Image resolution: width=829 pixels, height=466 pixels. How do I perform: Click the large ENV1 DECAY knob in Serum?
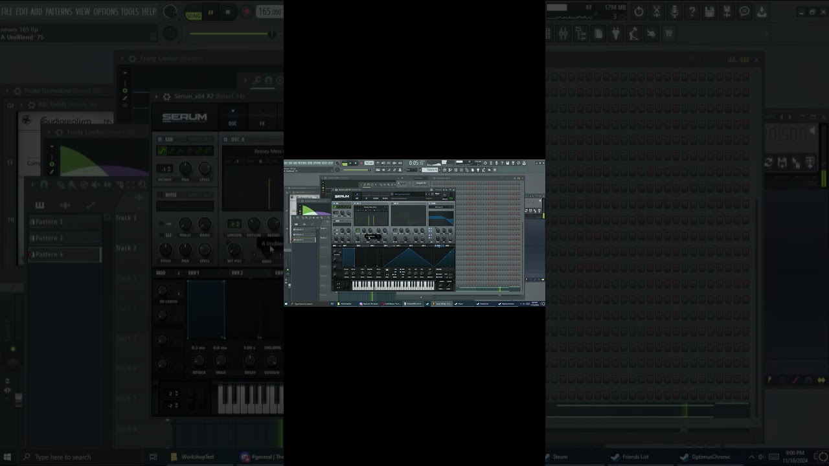[x=249, y=361]
